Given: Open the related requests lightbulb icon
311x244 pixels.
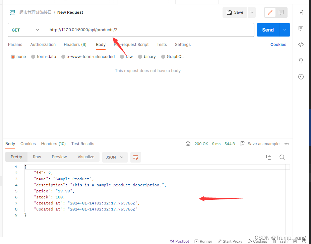Looking at the screenshot, I should [301, 61].
